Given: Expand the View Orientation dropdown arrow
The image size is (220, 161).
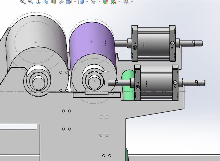Looking at the screenshot, I should [75, 2].
